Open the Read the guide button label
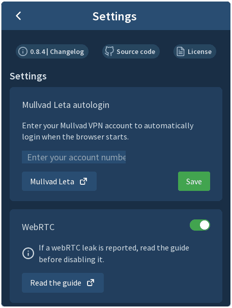 (56, 283)
